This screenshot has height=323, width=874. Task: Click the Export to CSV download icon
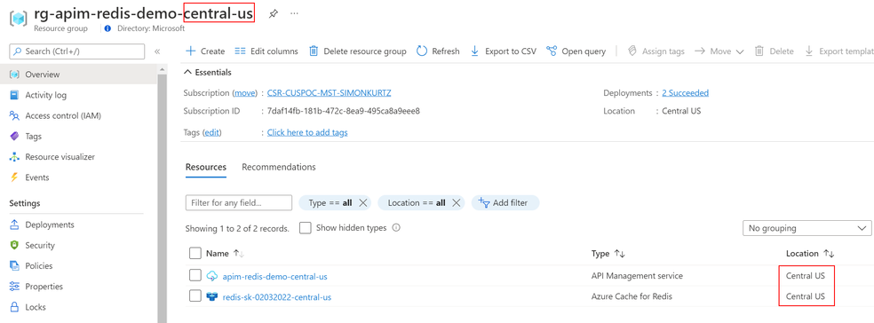(475, 51)
